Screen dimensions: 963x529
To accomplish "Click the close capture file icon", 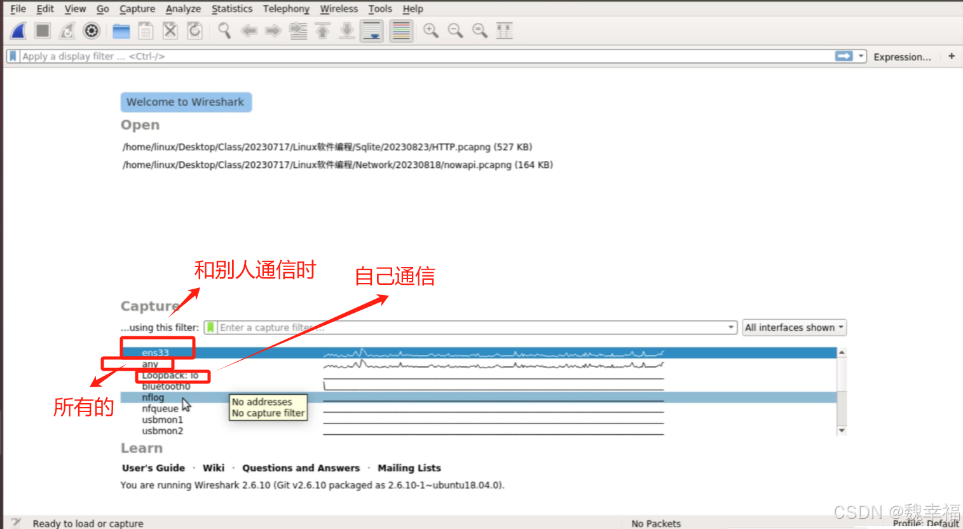I will pos(170,31).
